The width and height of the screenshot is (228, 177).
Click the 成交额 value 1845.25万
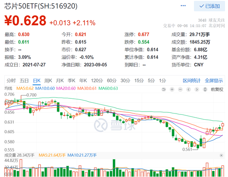[200, 42]
